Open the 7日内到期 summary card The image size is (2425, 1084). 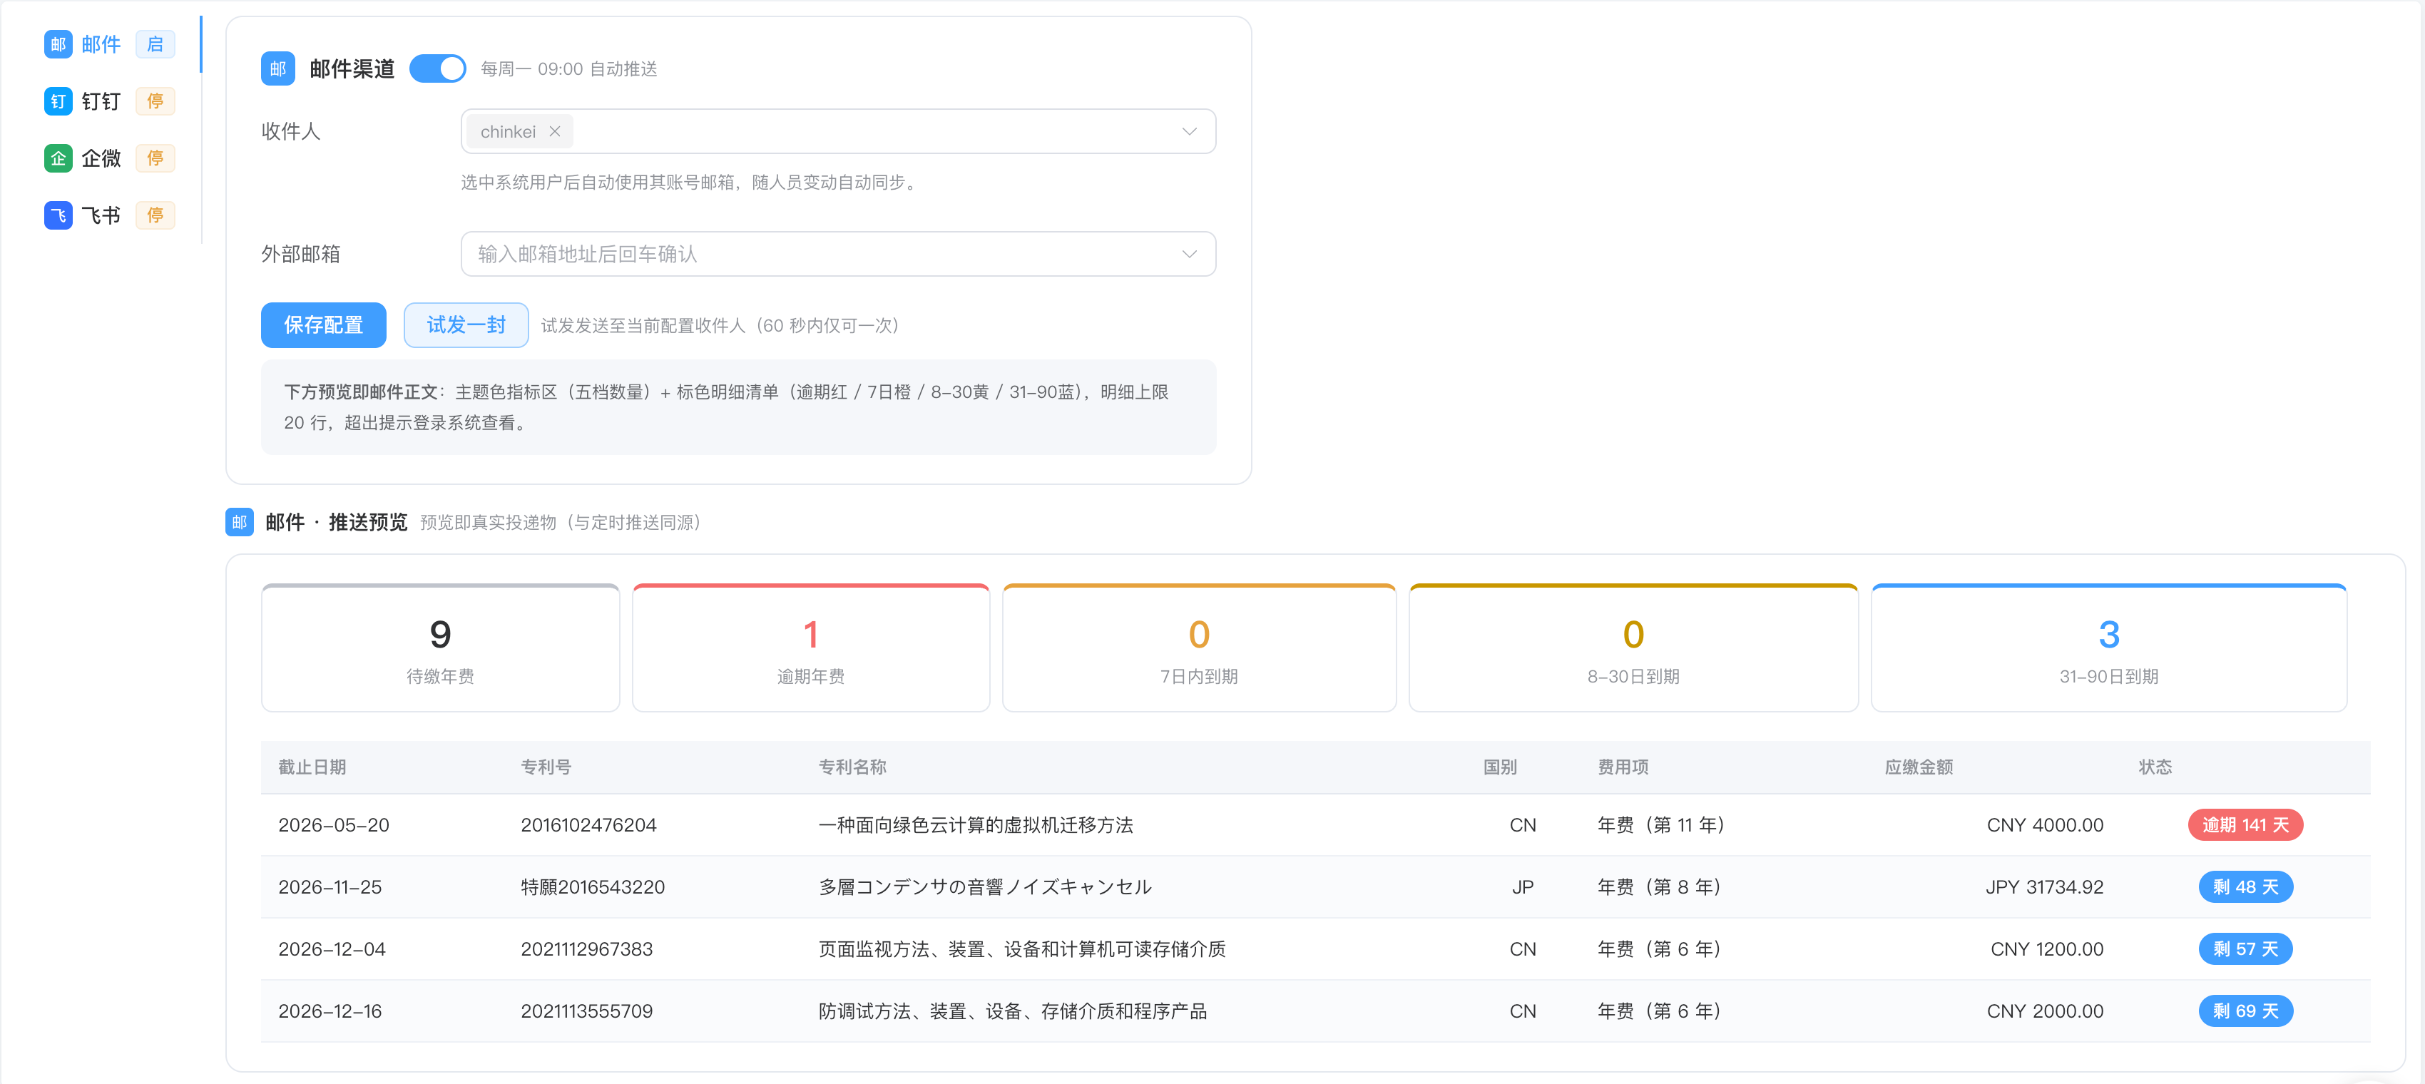1198,648
